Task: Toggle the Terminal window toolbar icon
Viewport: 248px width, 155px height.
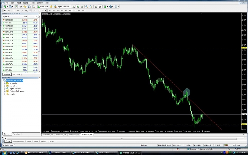Action: pyautogui.click(x=29, y=6)
